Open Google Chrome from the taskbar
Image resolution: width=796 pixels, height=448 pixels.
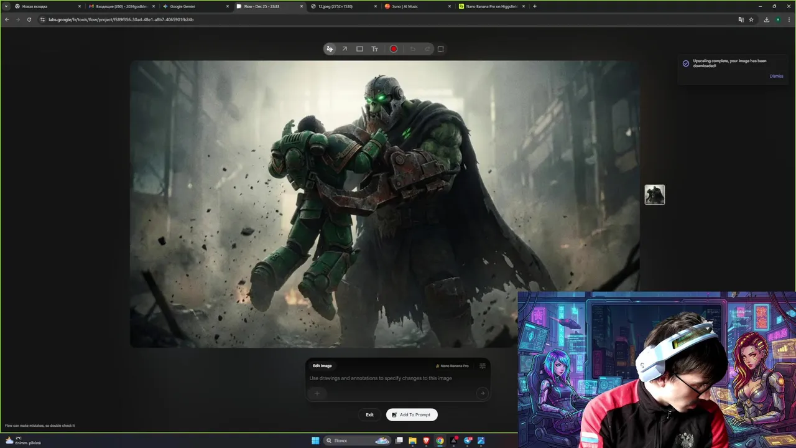[x=440, y=441]
